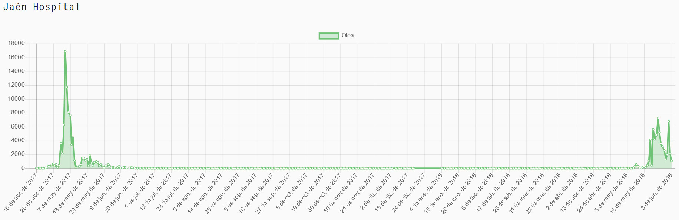679x220 pixels.
Task: Click the Olea legend label
Action: tap(348, 36)
